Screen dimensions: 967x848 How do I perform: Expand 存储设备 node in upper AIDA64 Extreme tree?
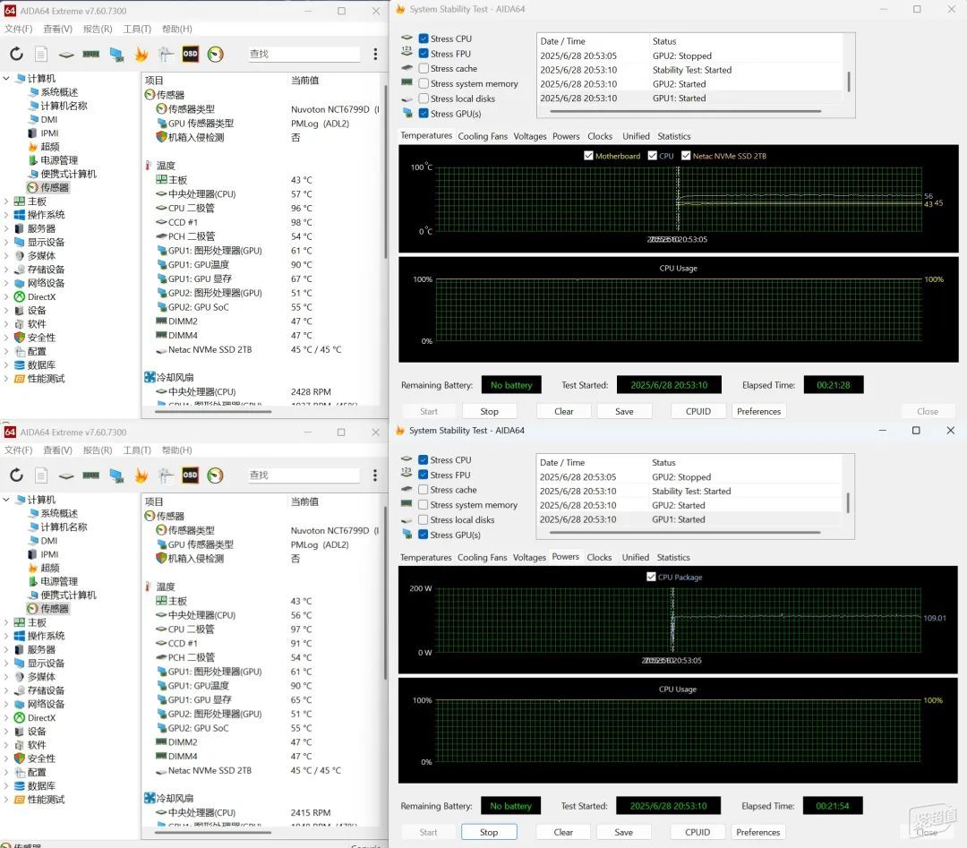coord(6,270)
